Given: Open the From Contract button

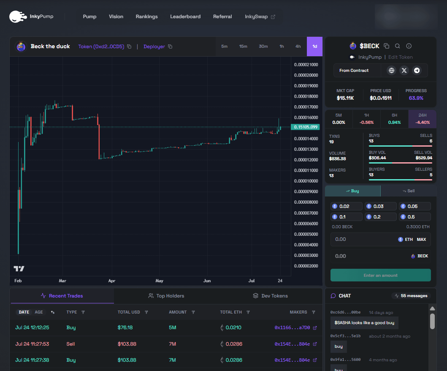Looking at the screenshot, I should (354, 71).
